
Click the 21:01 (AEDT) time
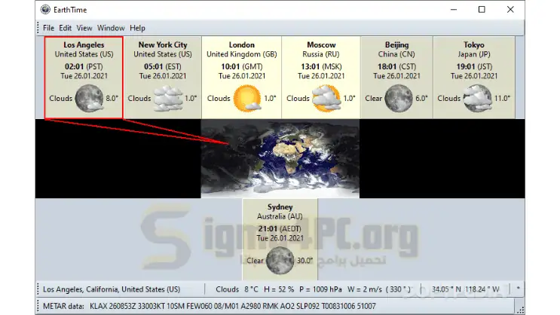(280, 229)
